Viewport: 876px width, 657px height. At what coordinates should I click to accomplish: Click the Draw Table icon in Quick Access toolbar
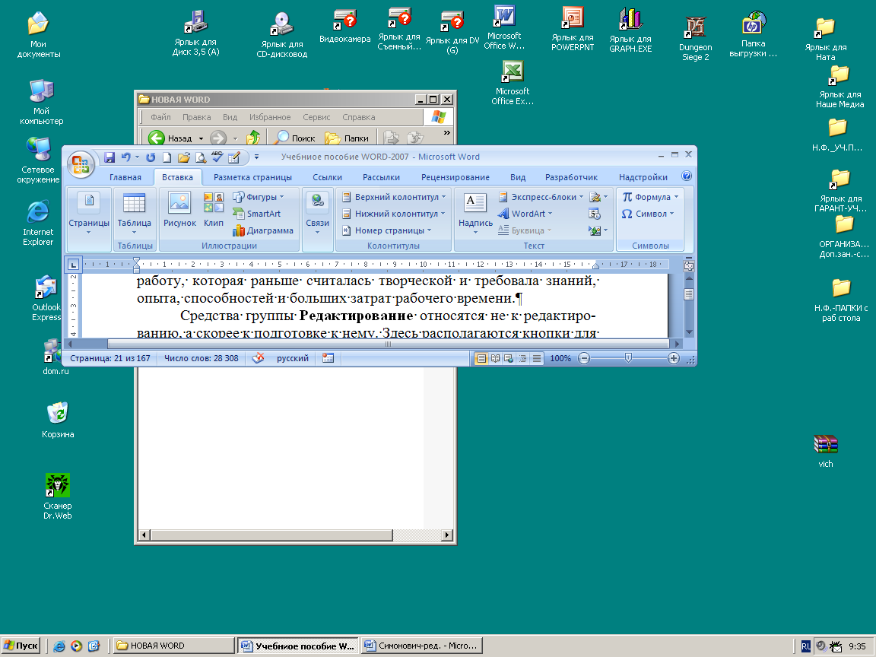click(x=234, y=157)
